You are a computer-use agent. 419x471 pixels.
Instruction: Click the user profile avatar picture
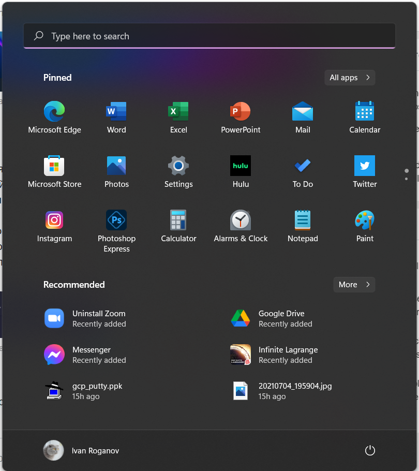pos(53,450)
